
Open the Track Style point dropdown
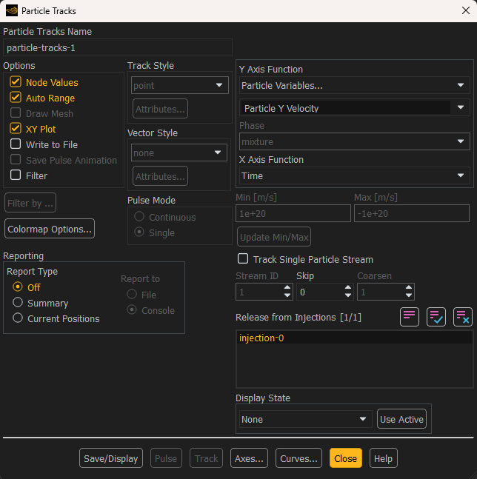(180, 85)
